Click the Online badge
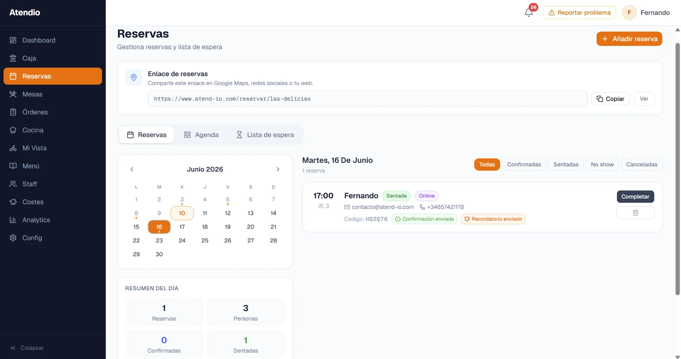The height and width of the screenshot is (359, 681). 427,196
